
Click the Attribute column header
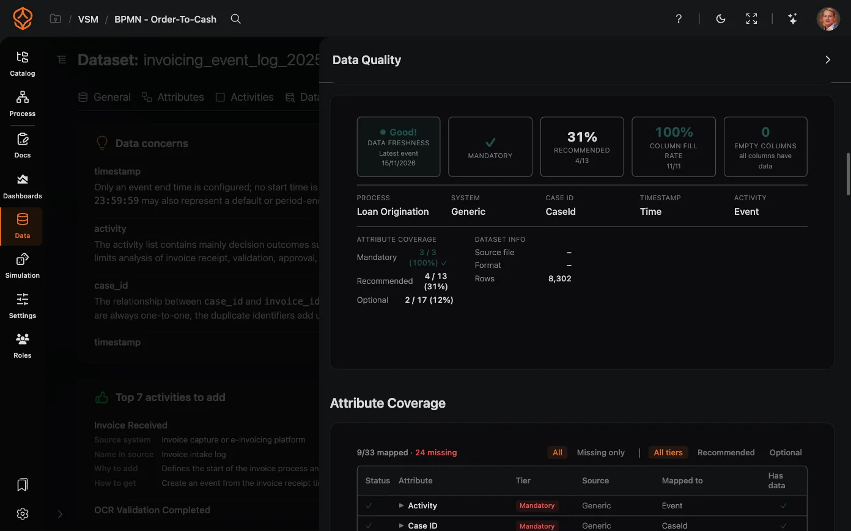coord(416,480)
